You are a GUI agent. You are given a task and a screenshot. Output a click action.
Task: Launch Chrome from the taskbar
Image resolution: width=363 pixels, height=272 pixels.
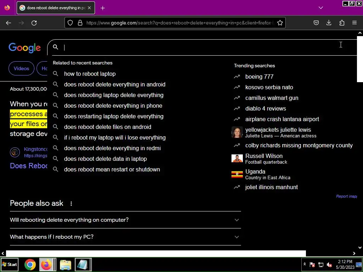point(30,265)
